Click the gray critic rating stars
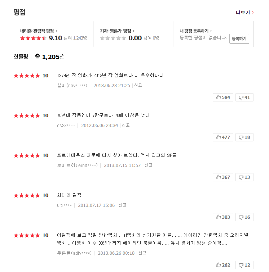This screenshot has width=269, height=272. 113,38
